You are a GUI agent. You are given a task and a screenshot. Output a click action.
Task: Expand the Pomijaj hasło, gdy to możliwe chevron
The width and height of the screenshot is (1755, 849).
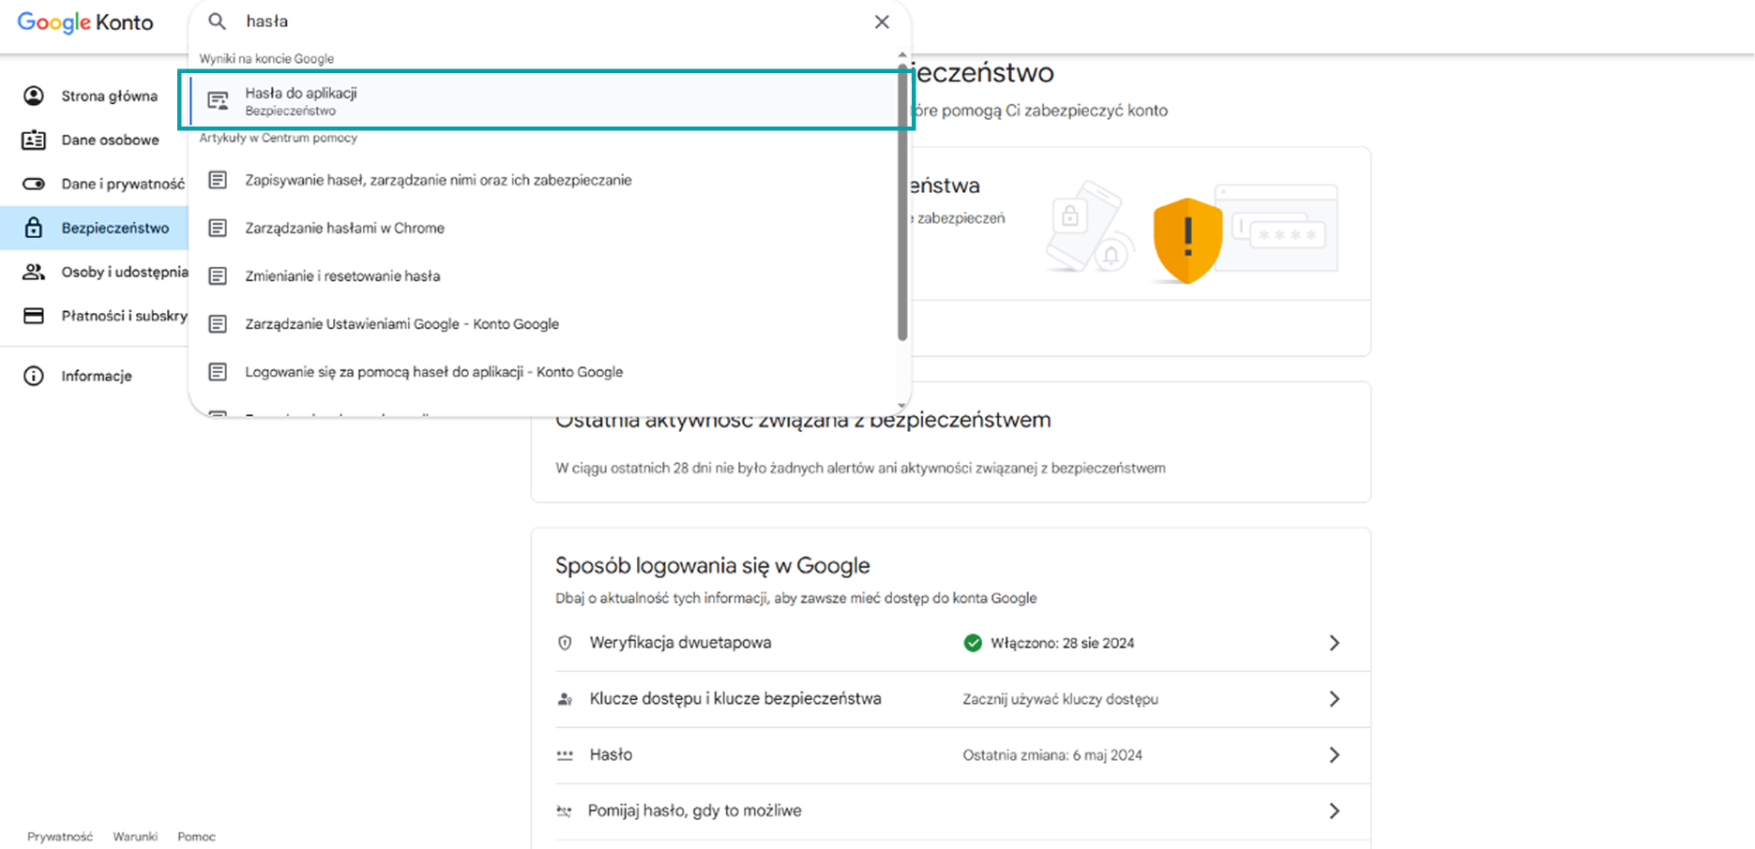pos(1335,811)
